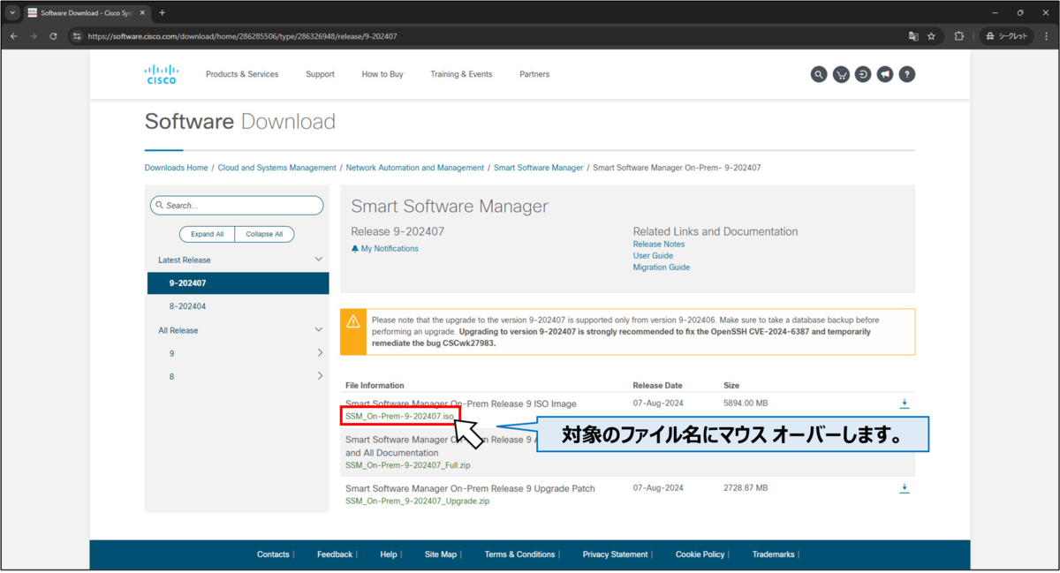Open the announcements megaphone icon
1060x573 pixels.
[x=885, y=74]
